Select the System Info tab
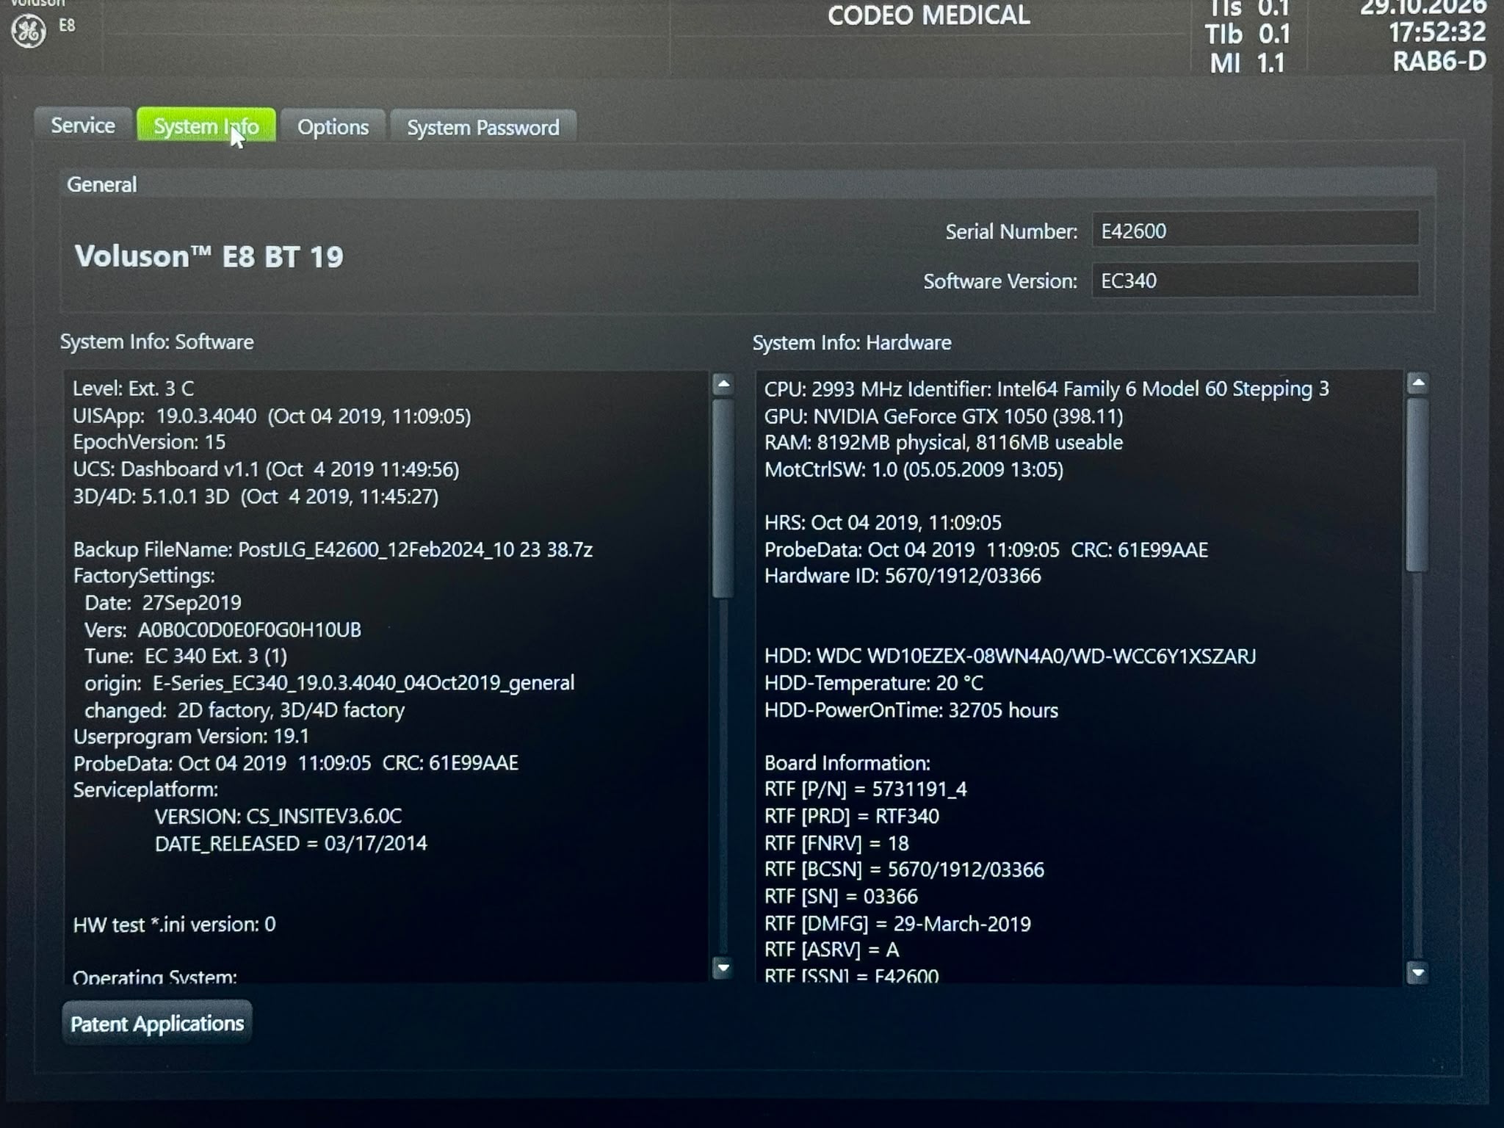Image resolution: width=1504 pixels, height=1128 pixels. coord(206,126)
